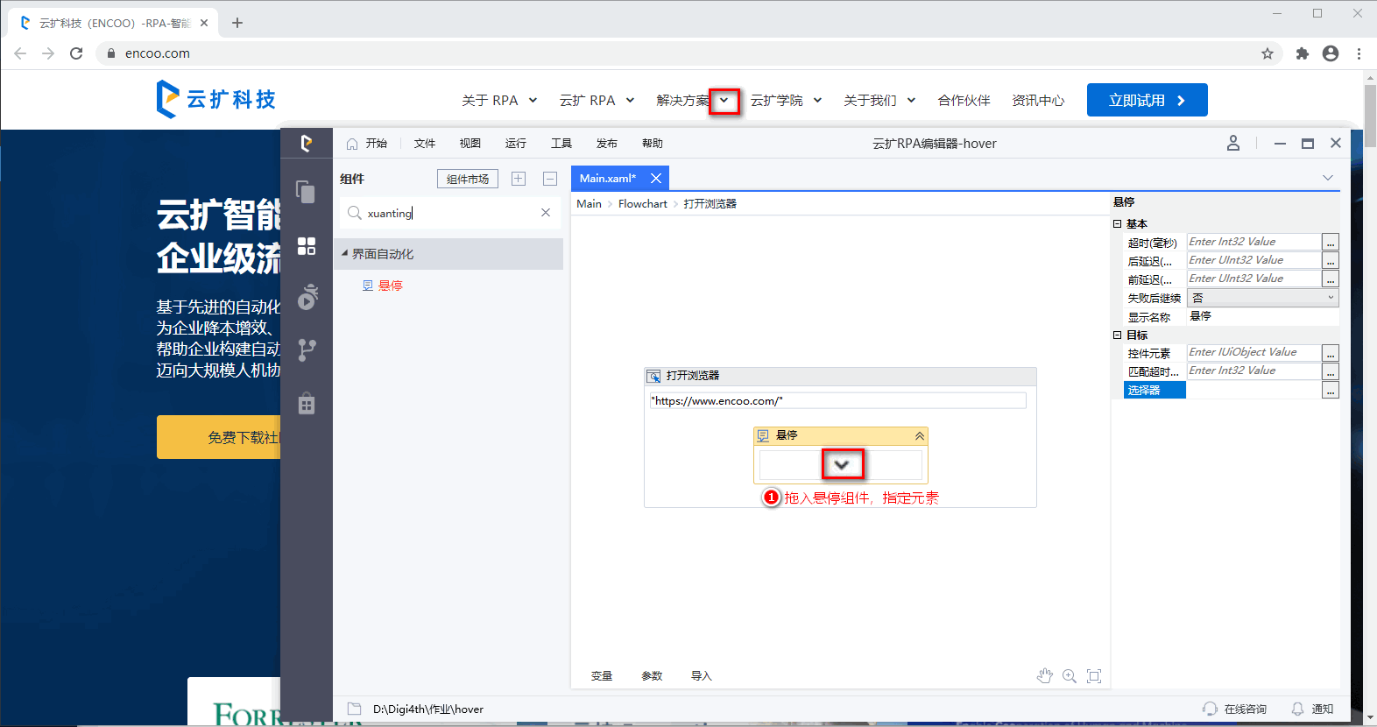Viewport: 1377px width, 727px height.
Task: Open the 导入 panel
Action: pos(702,676)
